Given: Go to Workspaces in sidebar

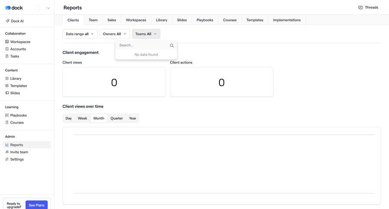Looking at the screenshot, I should tap(27, 41).
